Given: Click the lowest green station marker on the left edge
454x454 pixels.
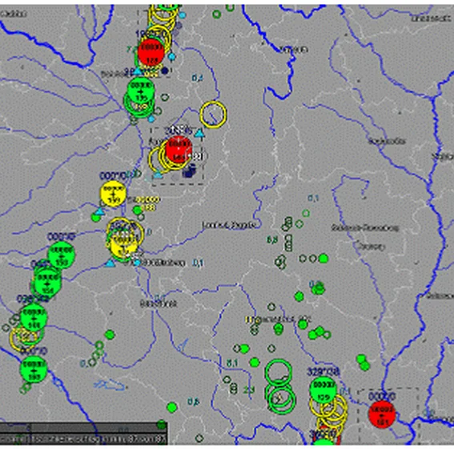Looking at the screenshot, I should (x=34, y=370).
